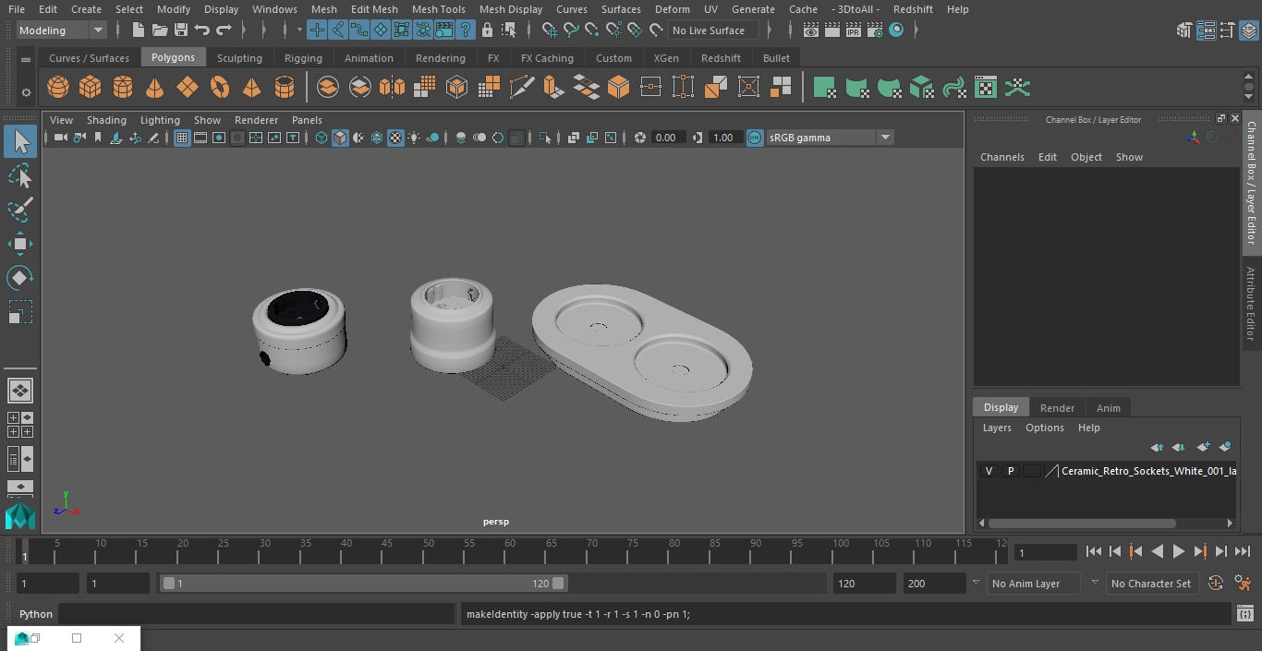Toggle grid display in viewport toolbar

point(182,138)
